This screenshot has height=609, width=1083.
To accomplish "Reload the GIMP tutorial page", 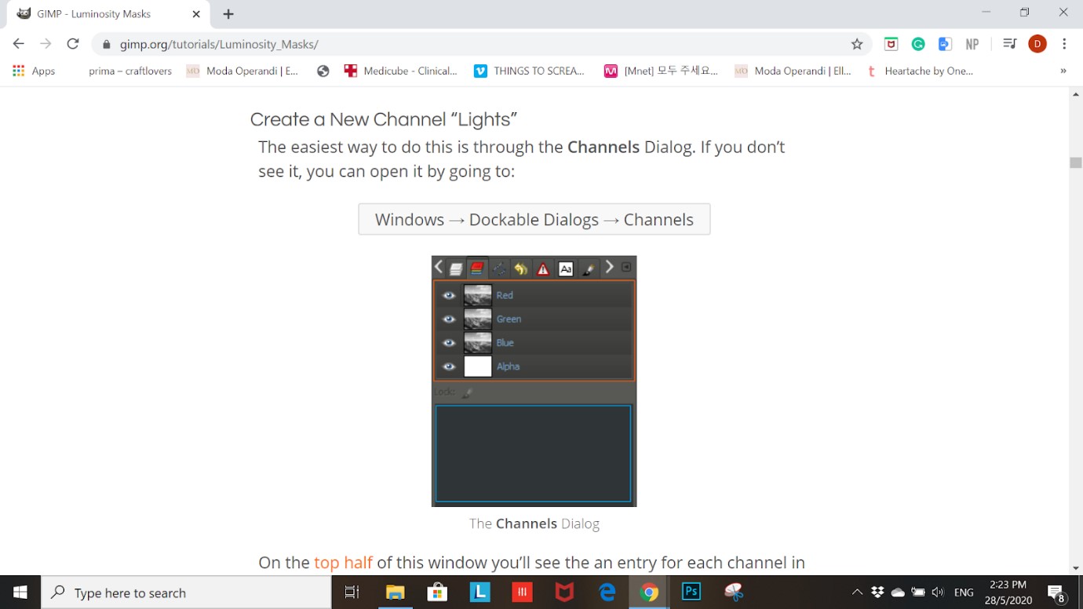I will pos(73,45).
